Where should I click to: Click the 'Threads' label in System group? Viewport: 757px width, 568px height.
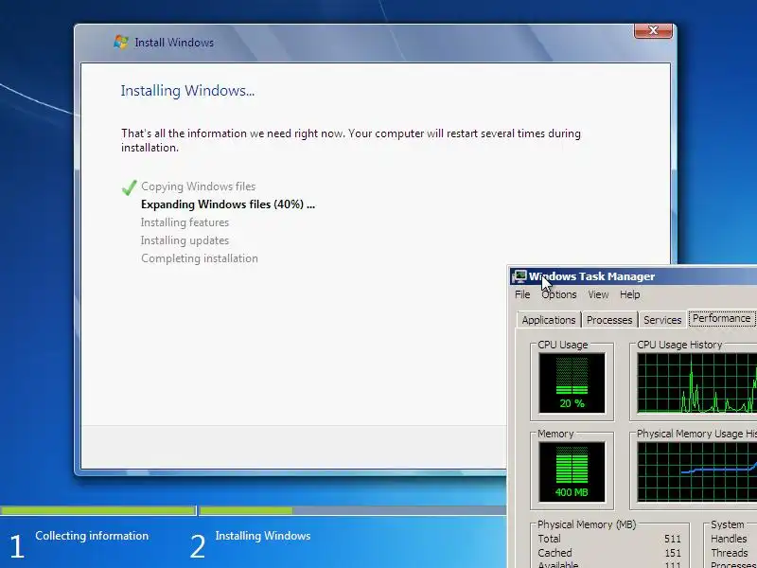click(x=729, y=553)
